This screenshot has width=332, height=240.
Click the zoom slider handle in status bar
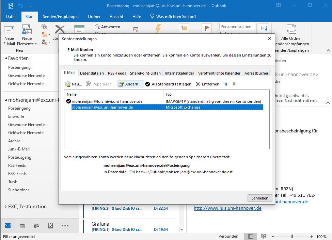pos(292,236)
